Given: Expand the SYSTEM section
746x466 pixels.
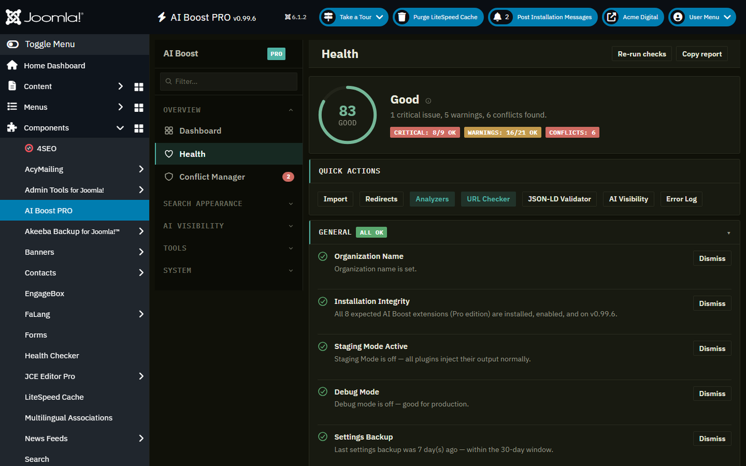Looking at the screenshot, I should (x=228, y=270).
